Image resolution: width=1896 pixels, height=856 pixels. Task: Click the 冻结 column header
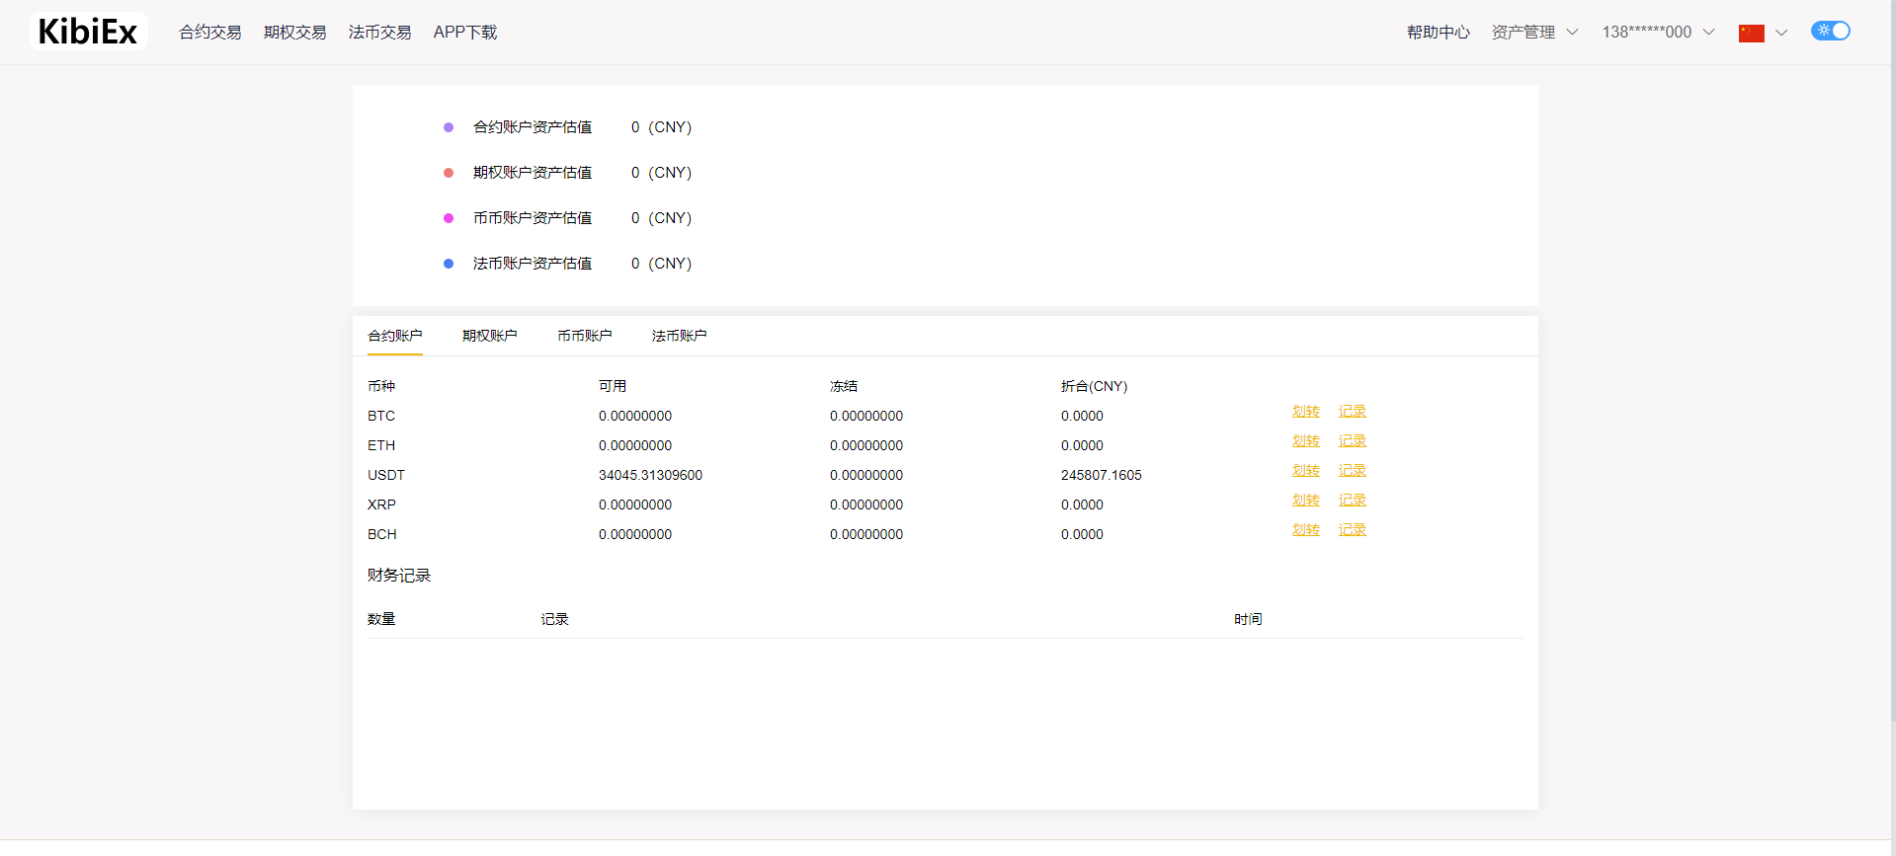(x=844, y=386)
